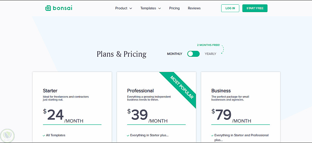Click the chevron arrow next to Templates

pyautogui.click(x=159, y=8)
